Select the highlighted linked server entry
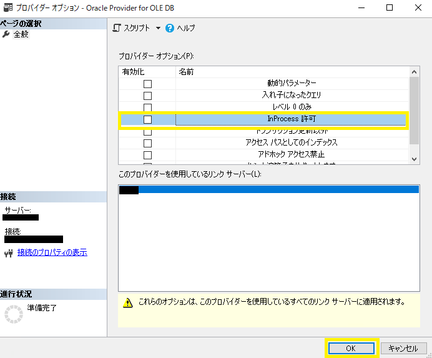432x358 pixels. [x=269, y=190]
